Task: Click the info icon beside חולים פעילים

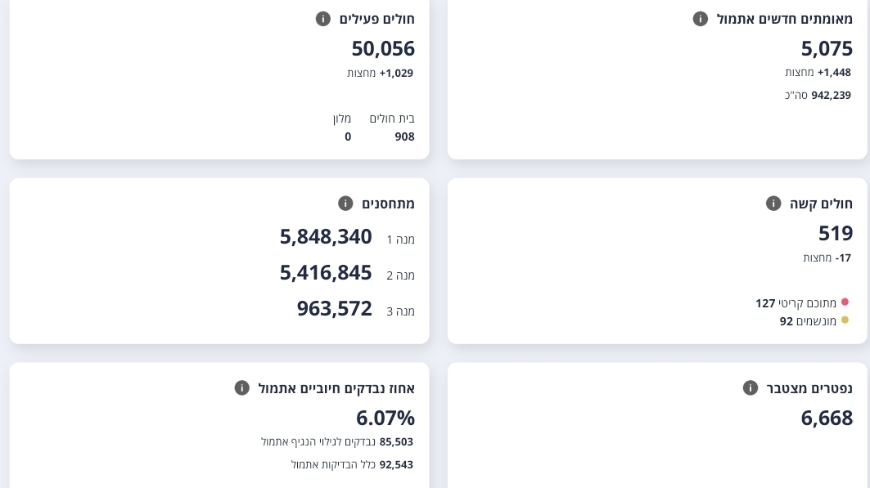Action: click(x=323, y=19)
